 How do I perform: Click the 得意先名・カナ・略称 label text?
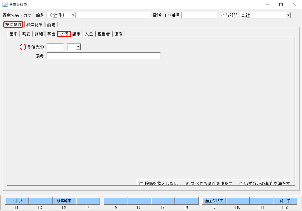pos(23,15)
